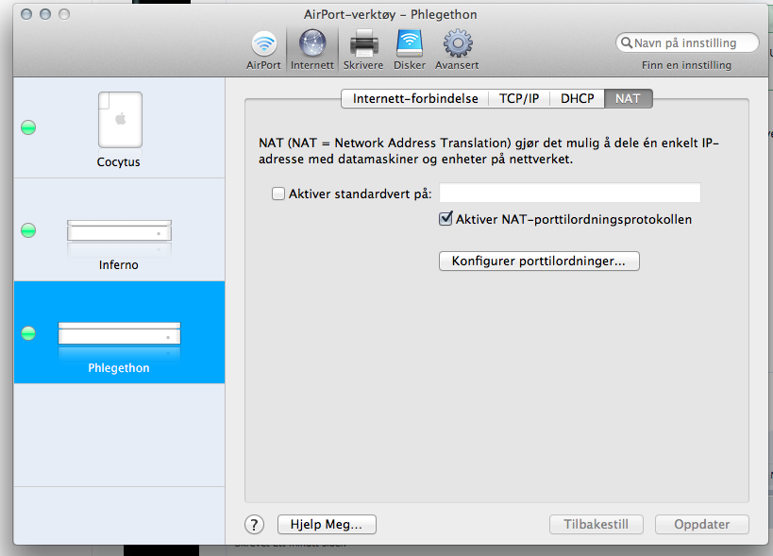Image resolution: width=773 pixels, height=556 pixels.
Task: Enable the Aktiver standardvert på checkbox
Action: tap(278, 194)
